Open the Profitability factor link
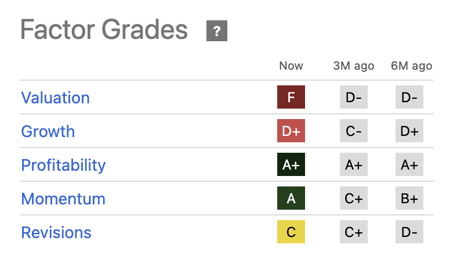The width and height of the screenshot is (457, 266). point(63,166)
